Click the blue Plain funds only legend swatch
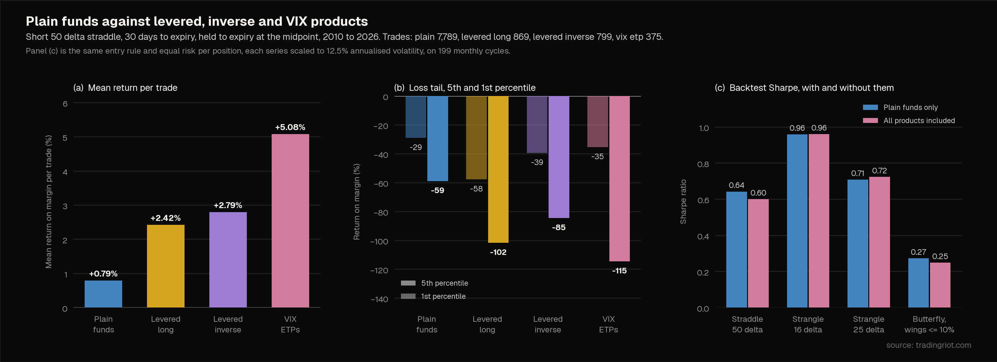The width and height of the screenshot is (997, 362). pos(870,107)
